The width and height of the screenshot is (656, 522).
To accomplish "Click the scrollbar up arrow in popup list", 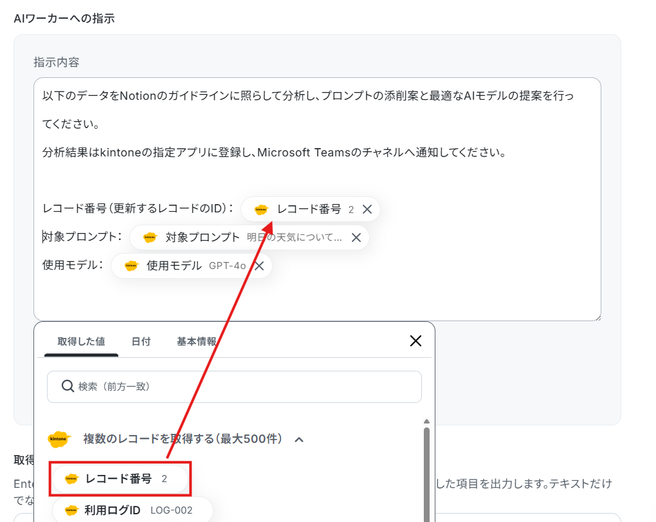I will [x=426, y=422].
